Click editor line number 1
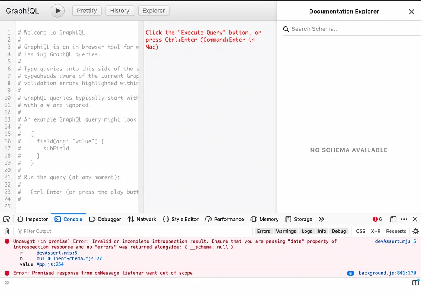The height and width of the screenshot is (297, 421). (9, 33)
